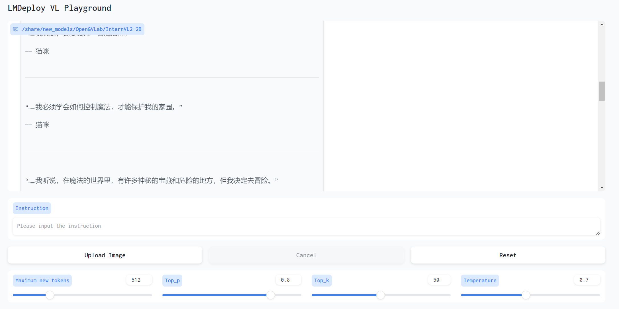This screenshot has height=309, width=619.
Task: Click the Cancel button
Action: point(306,255)
